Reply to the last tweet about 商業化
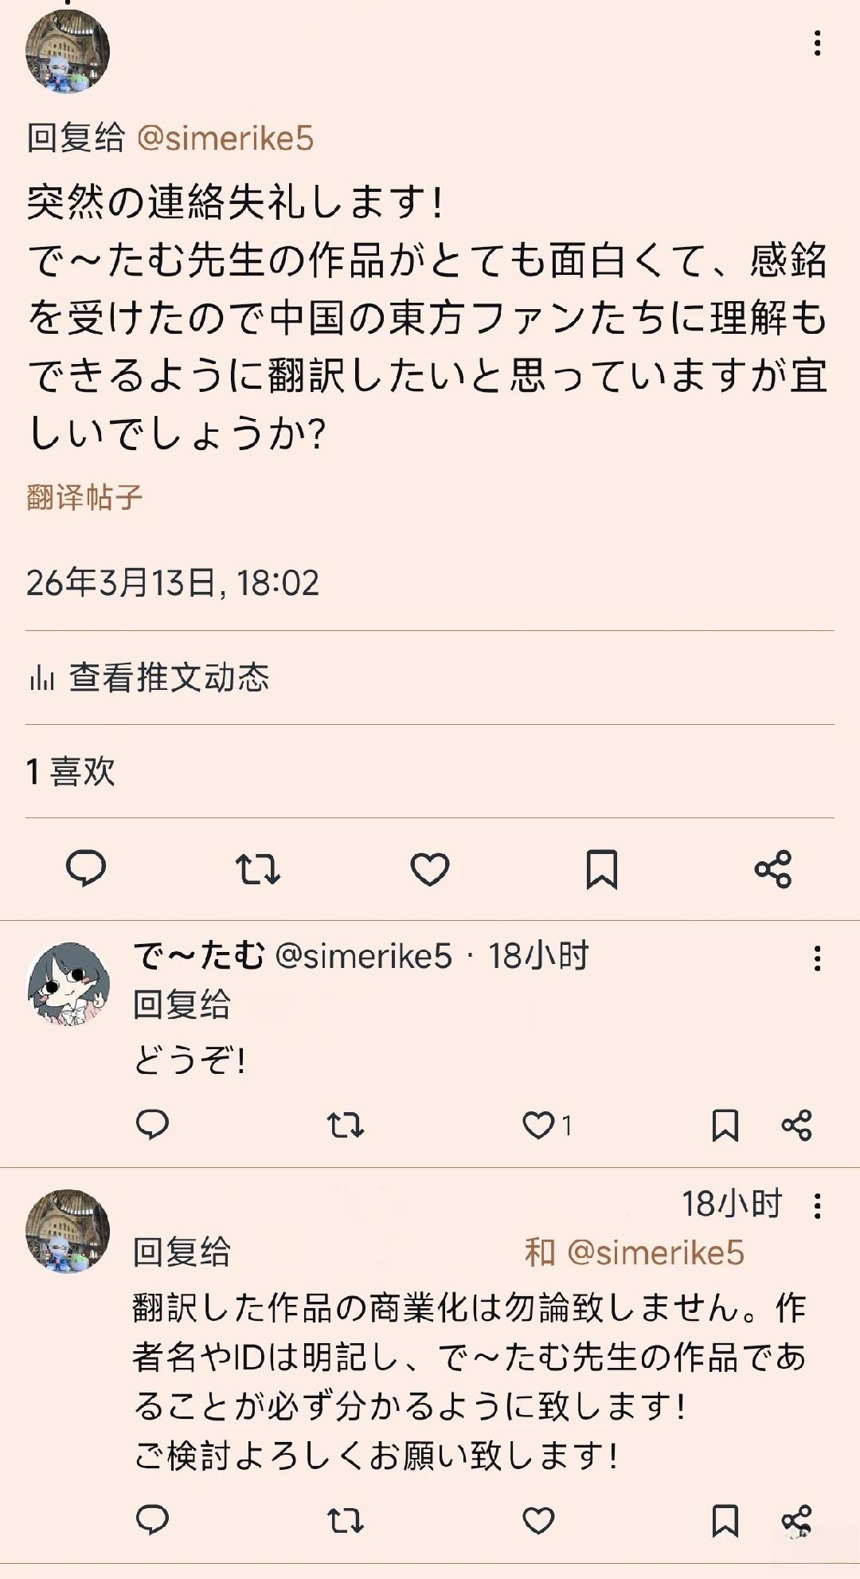 152,1520
